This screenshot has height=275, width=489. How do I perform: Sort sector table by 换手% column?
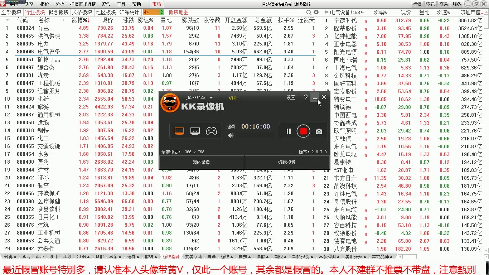point(286,20)
